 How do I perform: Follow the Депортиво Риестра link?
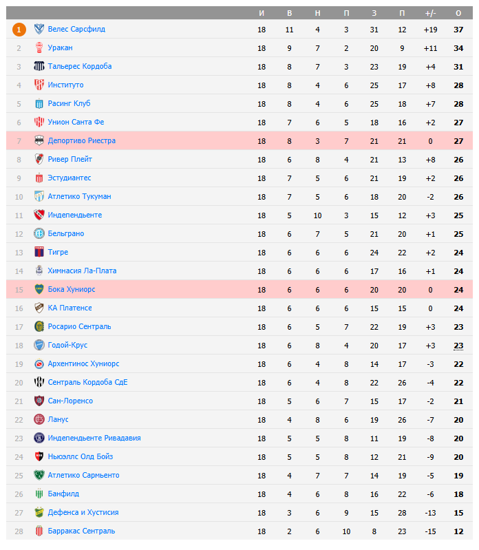pos(82,140)
